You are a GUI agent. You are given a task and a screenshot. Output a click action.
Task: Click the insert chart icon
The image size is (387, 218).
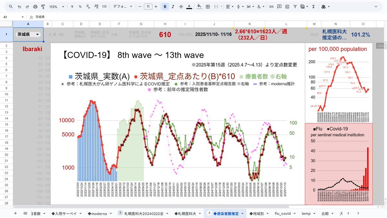[x=287, y=6]
